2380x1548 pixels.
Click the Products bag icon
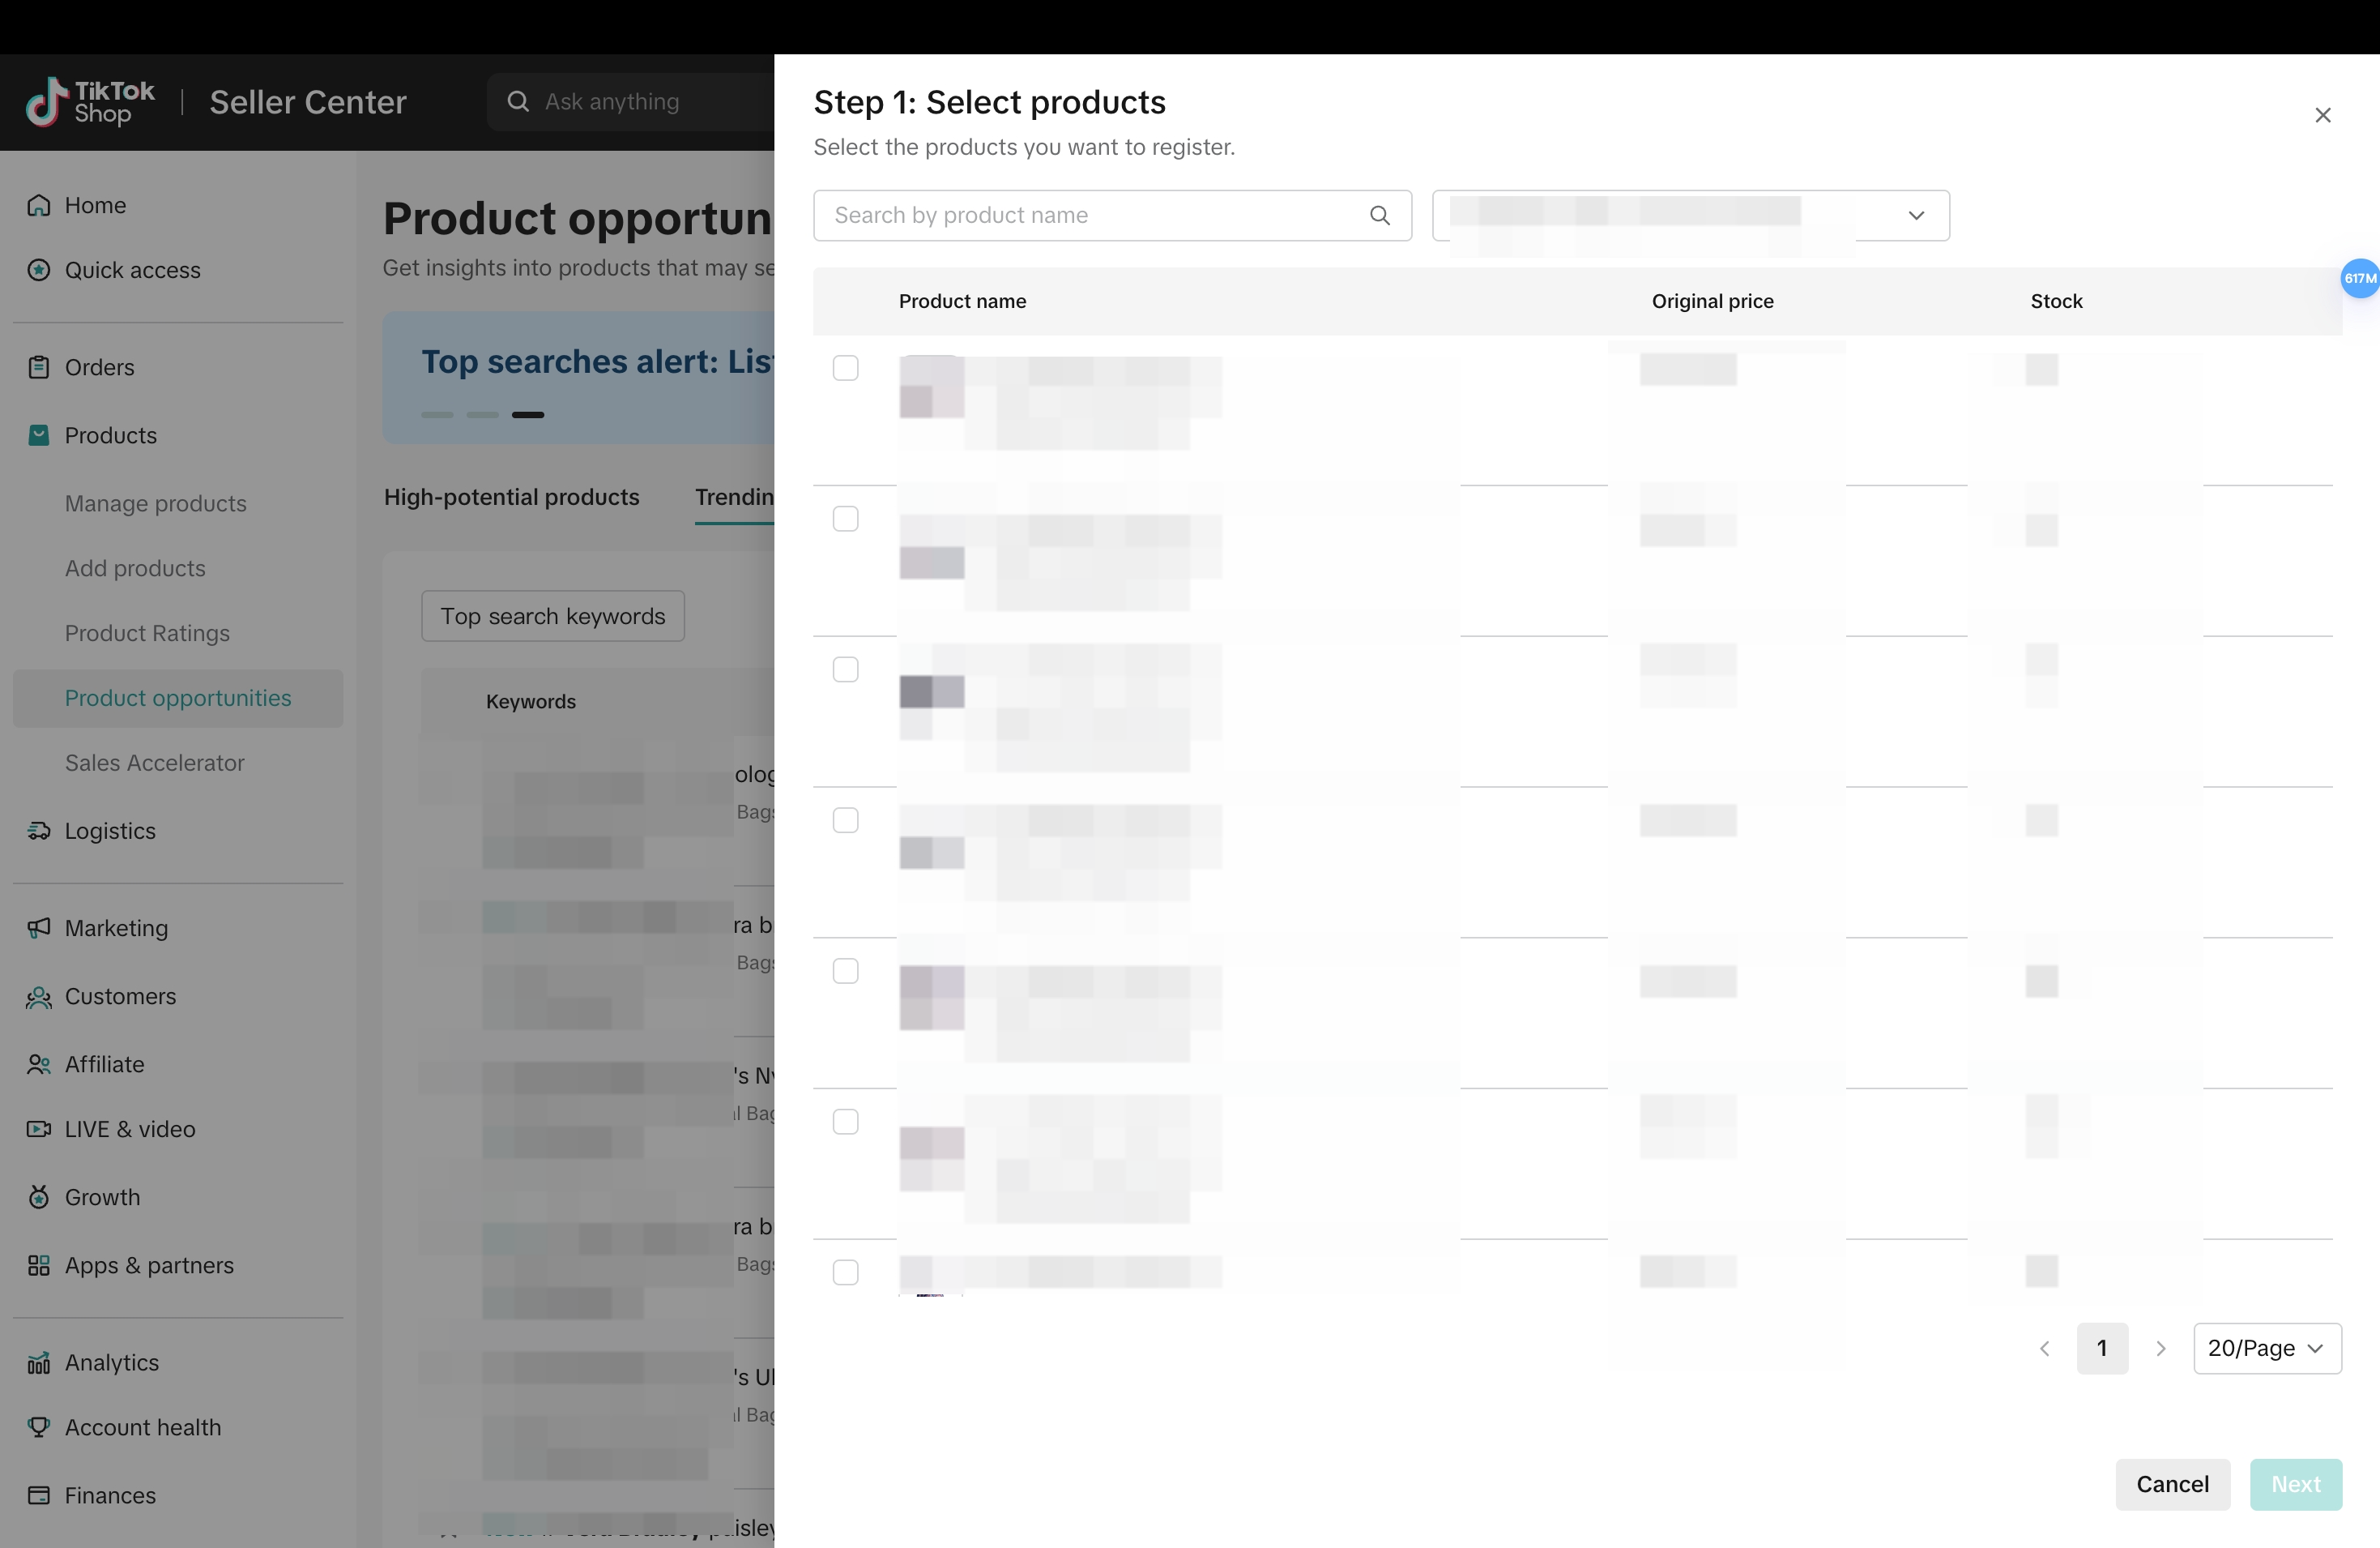click(39, 435)
